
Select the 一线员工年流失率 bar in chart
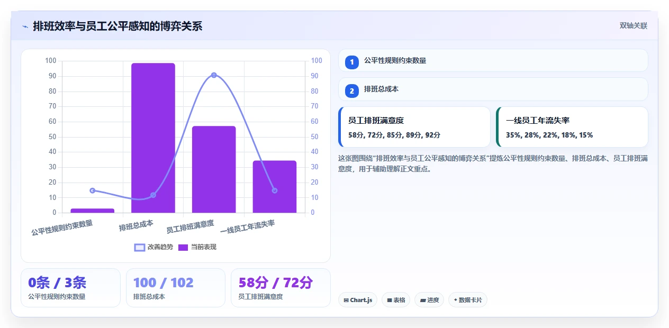(274, 187)
